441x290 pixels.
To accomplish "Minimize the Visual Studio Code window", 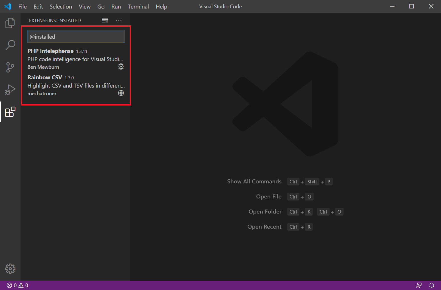I will click(x=392, y=6).
